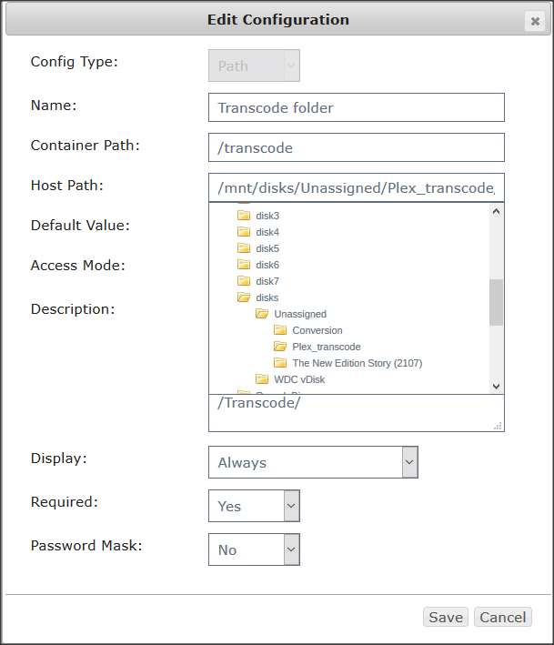Screen dimensions: 554x645
Task: Click the Host Path input field
Action: pos(357,187)
